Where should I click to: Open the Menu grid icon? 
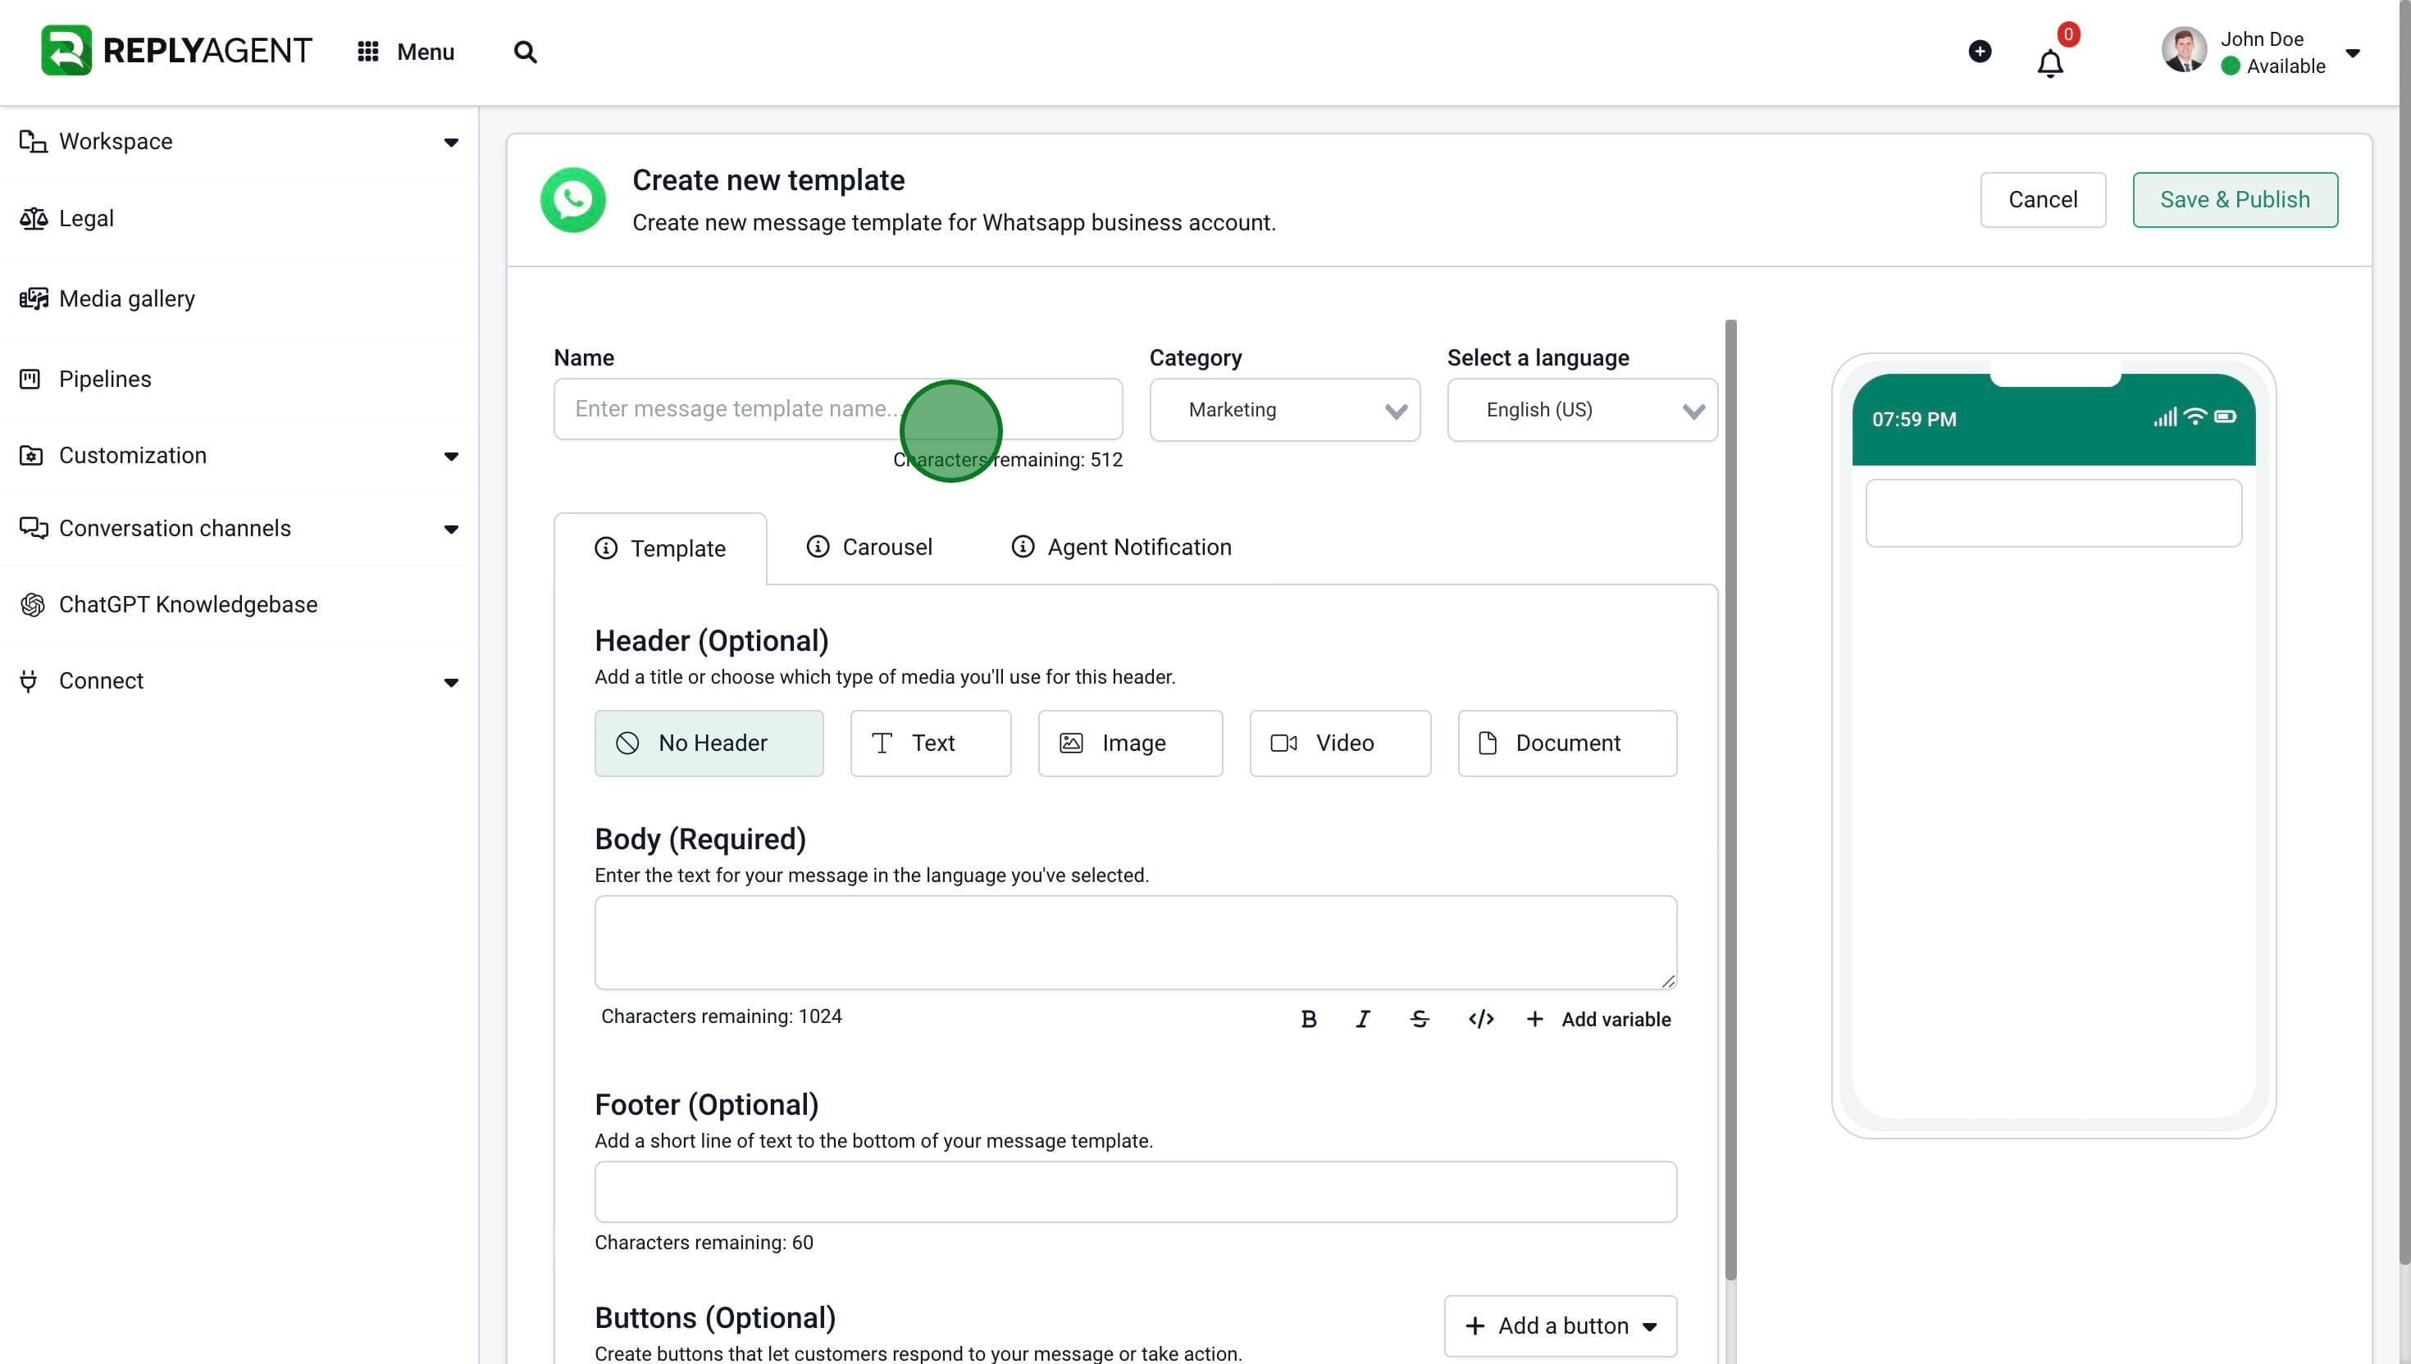(367, 52)
